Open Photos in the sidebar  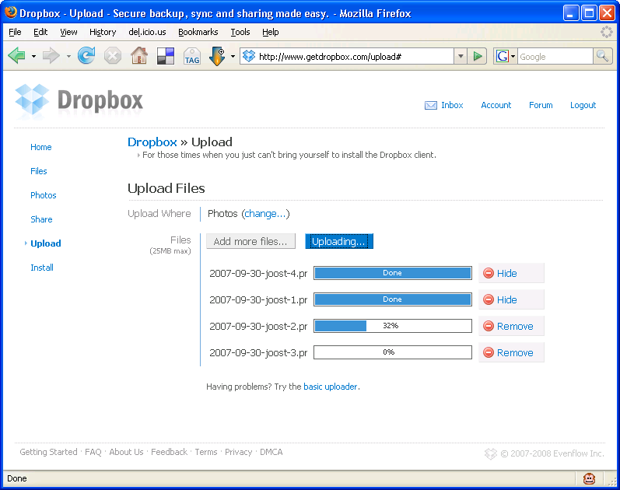(44, 195)
